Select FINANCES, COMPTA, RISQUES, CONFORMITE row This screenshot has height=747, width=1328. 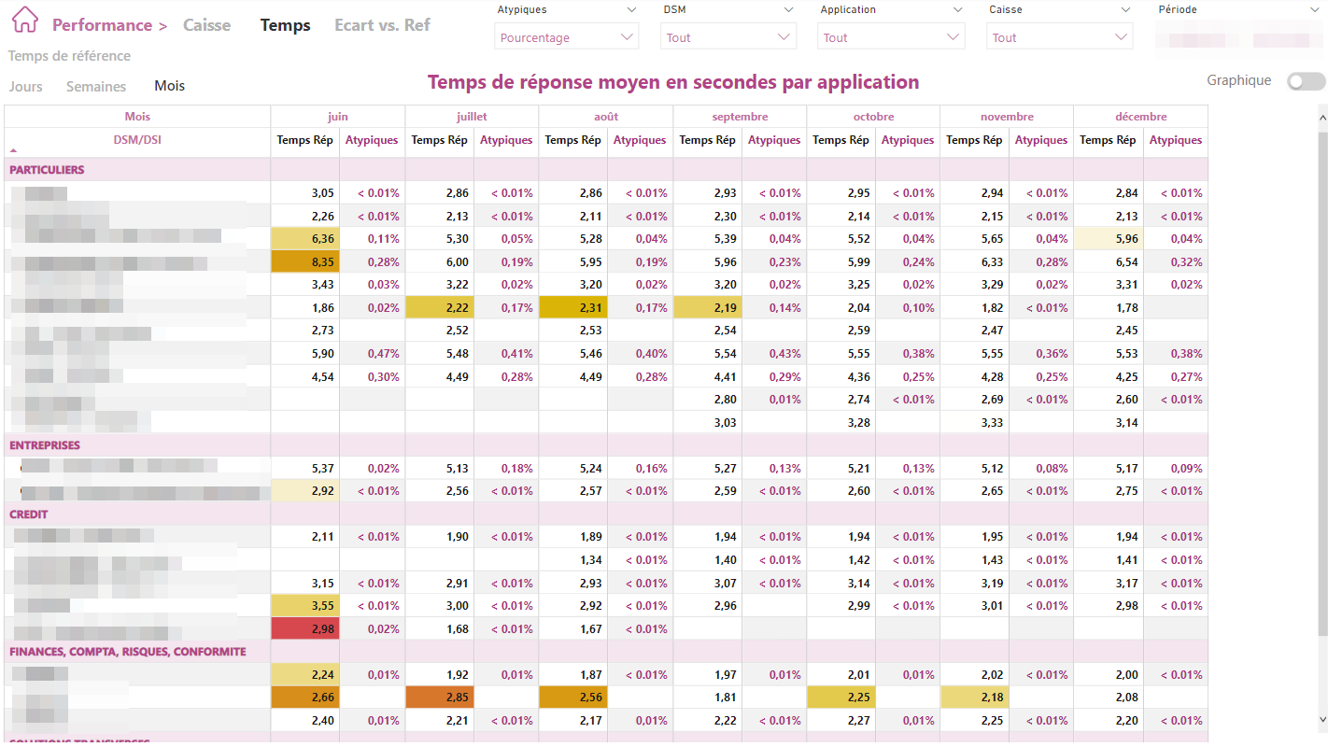tap(606, 652)
